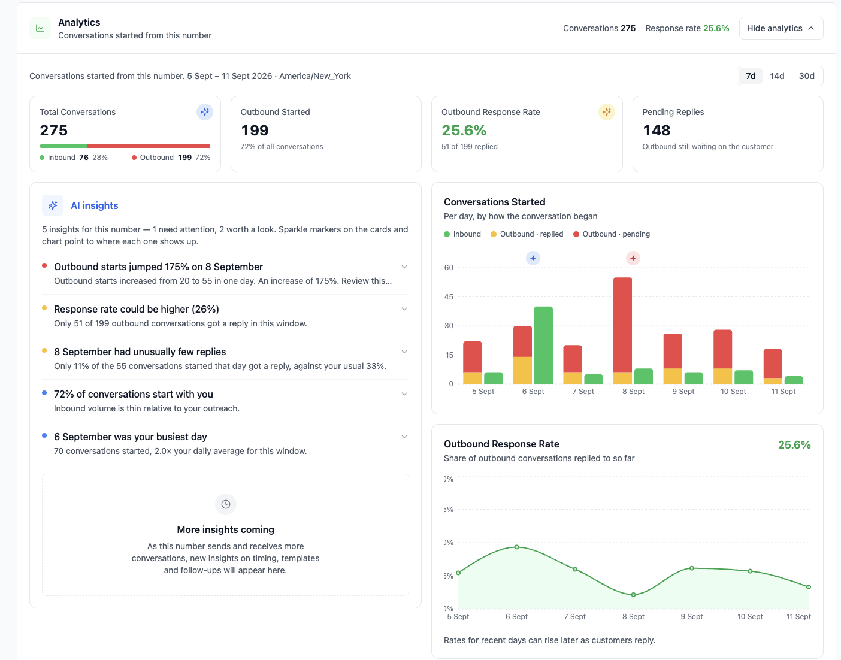
Task: Click the Analytics chart icon in the header
Action: tap(40, 28)
